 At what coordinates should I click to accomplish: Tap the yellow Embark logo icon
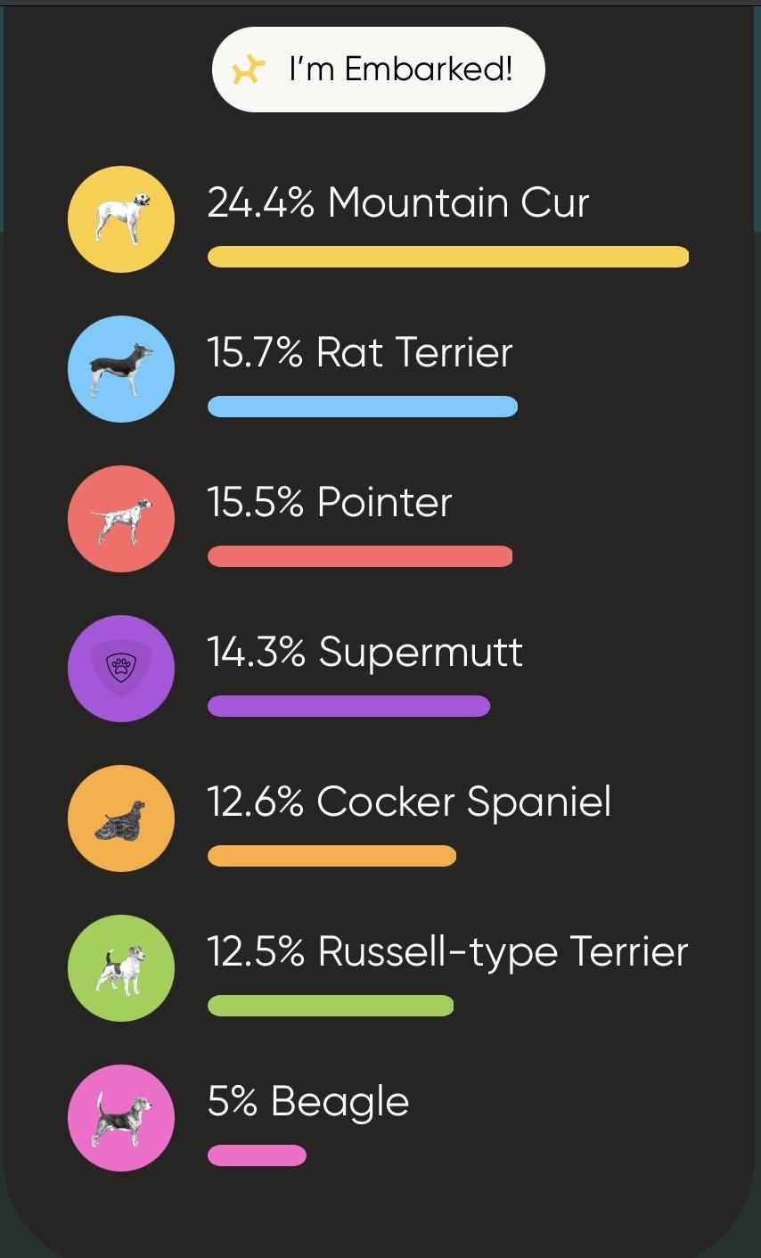click(x=248, y=70)
